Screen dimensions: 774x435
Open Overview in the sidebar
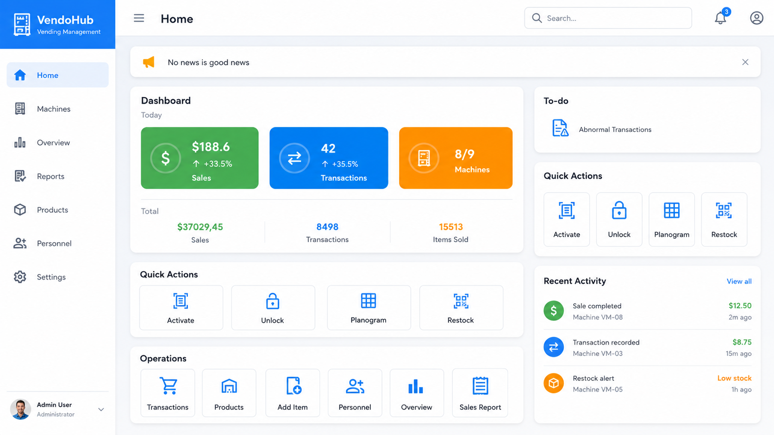coord(57,142)
